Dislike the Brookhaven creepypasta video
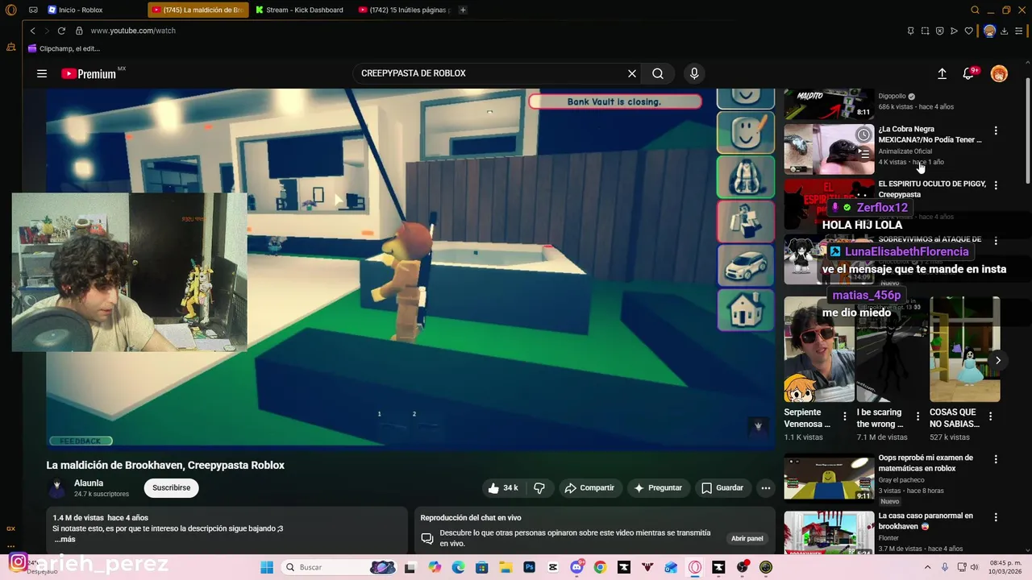Image resolution: width=1032 pixels, height=580 pixels. (x=539, y=487)
